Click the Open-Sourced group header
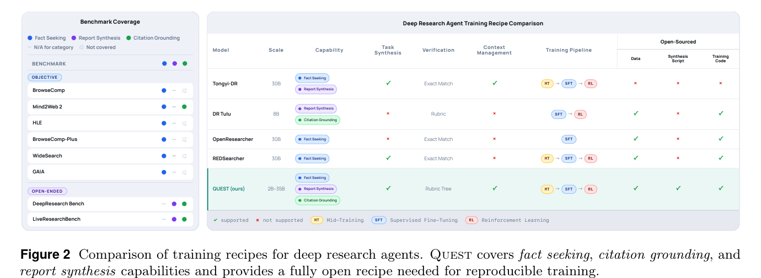Screen dimensions: 761x278 [x=678, y=42]
